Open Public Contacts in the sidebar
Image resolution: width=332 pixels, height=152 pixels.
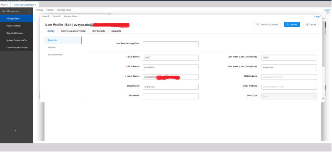pyautogui.click(x=16, y=26)
